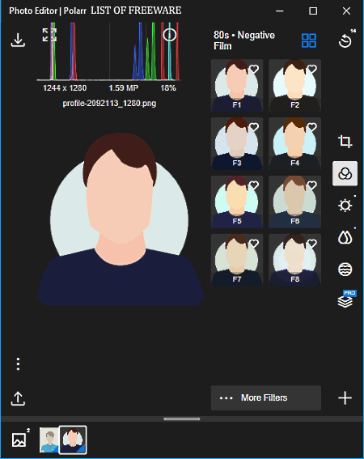Favorite the F8 filter heart
This screenshot has width=364, height=459.
tap(312, 243)
